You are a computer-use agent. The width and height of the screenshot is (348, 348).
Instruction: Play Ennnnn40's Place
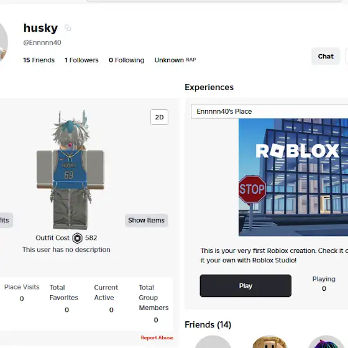tap(245, 286)
